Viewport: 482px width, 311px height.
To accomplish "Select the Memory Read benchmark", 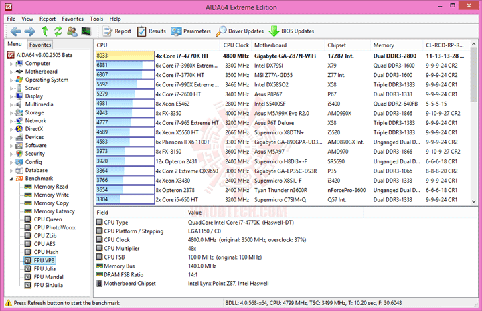I will point(51,187).
